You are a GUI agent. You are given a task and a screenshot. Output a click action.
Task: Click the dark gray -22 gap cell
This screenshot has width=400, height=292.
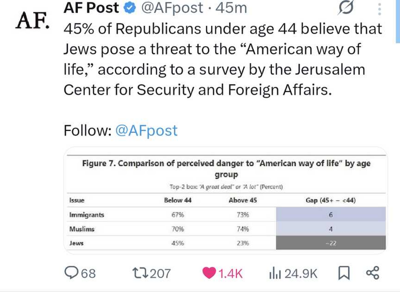tap(331, 243)
